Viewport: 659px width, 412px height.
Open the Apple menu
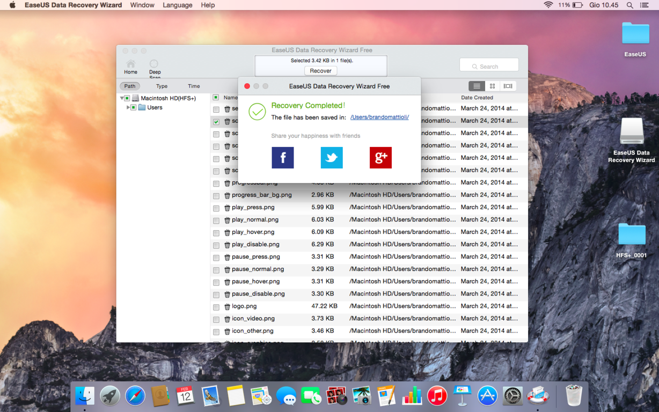click(12, 5)
